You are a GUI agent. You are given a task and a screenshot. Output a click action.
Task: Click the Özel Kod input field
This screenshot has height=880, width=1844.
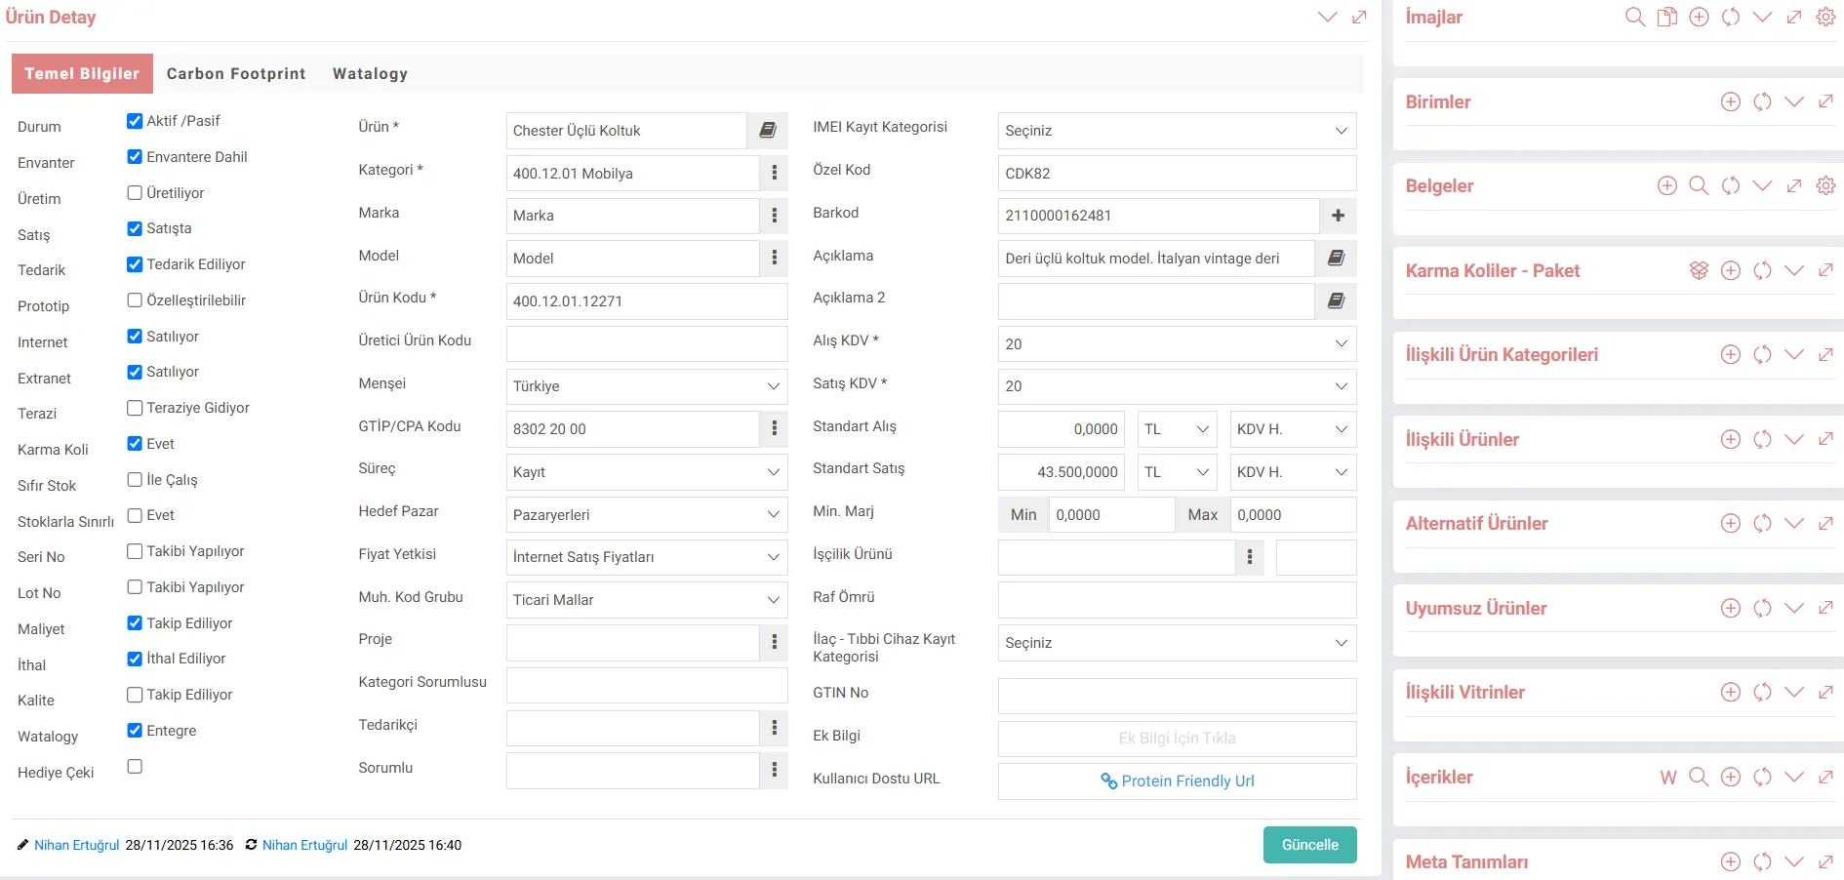[1177, 174]
